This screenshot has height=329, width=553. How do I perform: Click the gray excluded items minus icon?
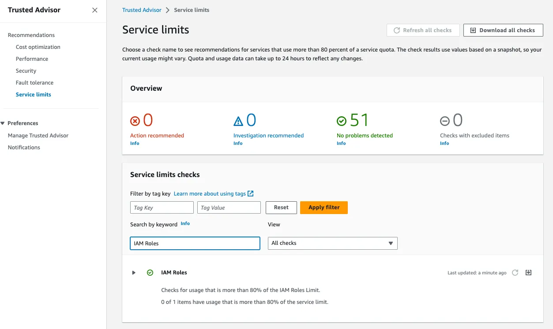(445, 121)
